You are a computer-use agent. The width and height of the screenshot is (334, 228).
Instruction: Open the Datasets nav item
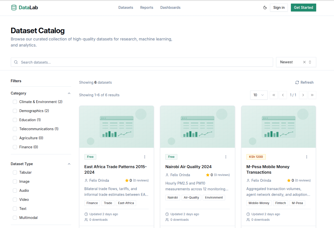(126, 8)
